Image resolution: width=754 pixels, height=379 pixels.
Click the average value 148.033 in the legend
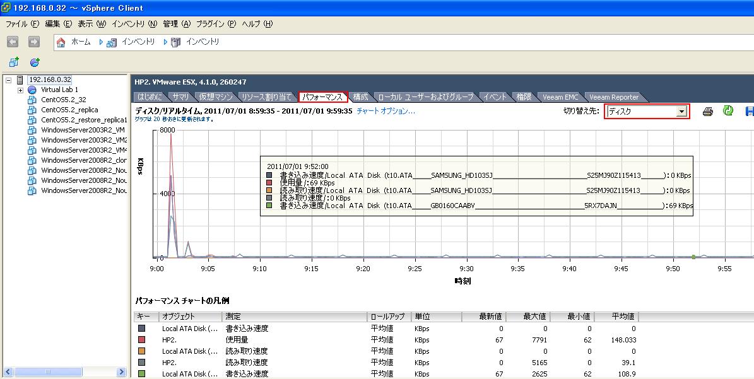623,340
